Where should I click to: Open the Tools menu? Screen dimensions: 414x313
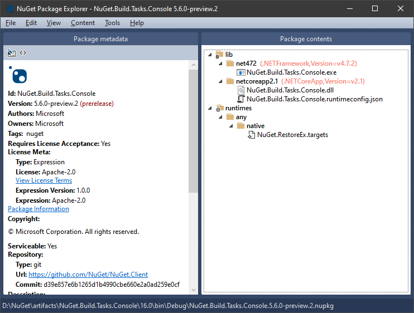click(112, 23)
